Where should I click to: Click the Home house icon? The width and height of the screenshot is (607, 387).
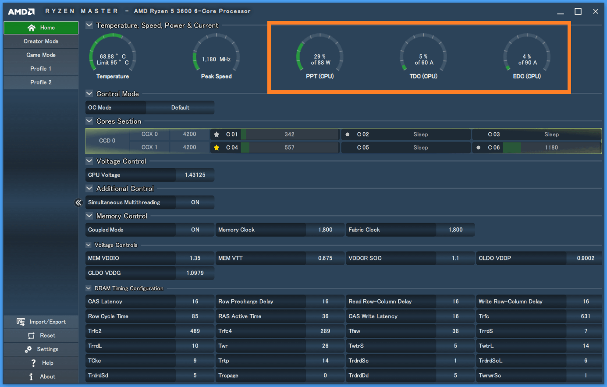[31, 28]
